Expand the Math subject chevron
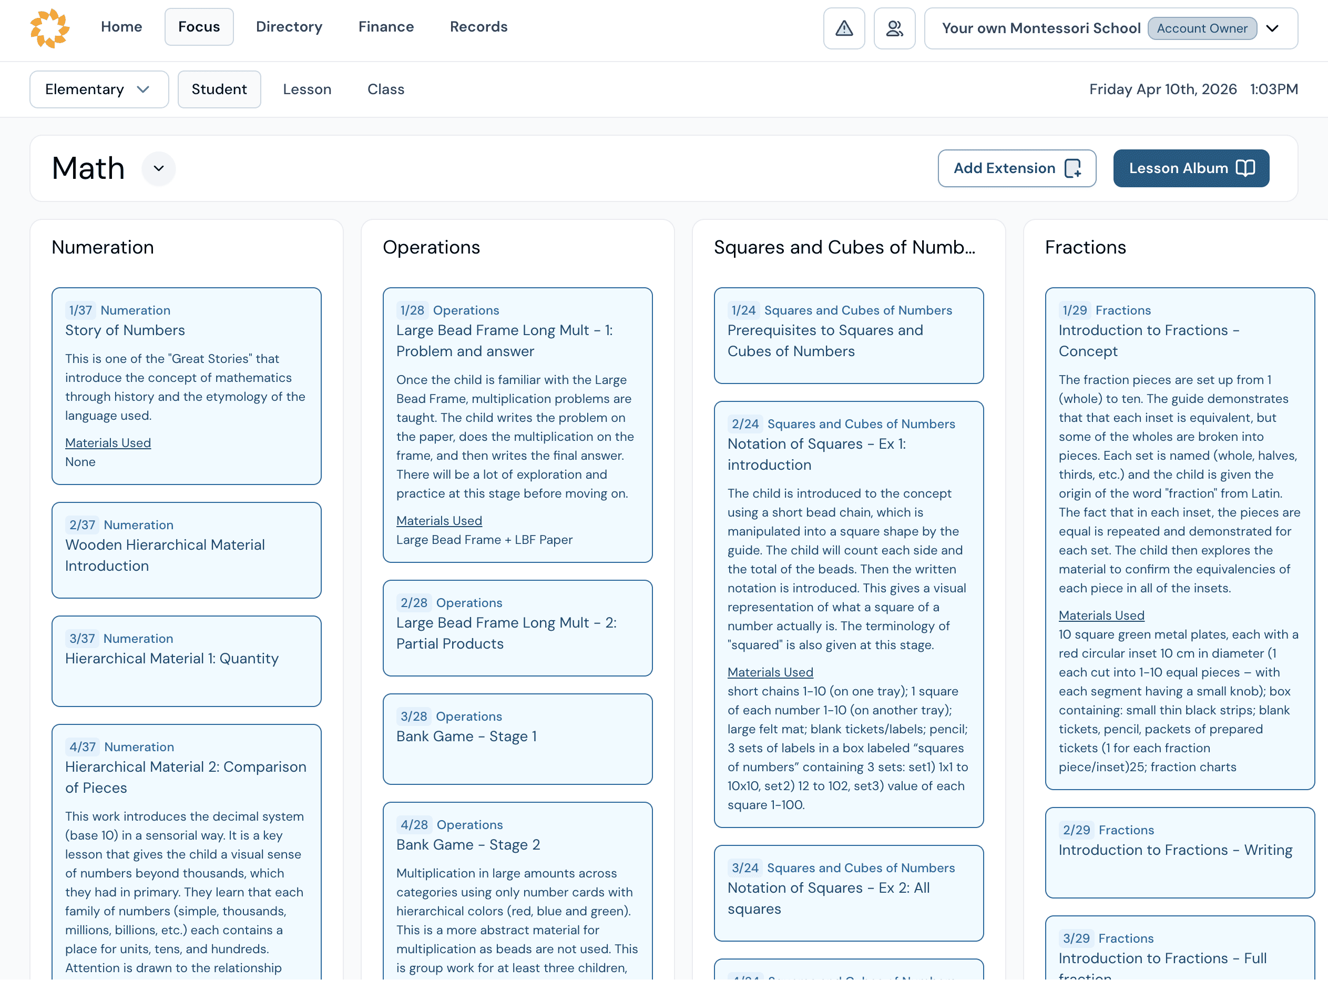Screen dimensions: 1328x989 159,168
